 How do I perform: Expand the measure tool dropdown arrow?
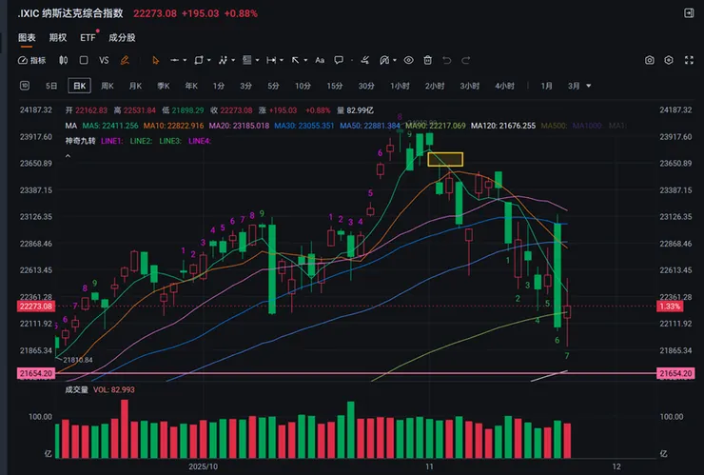[x=282, y=60]
